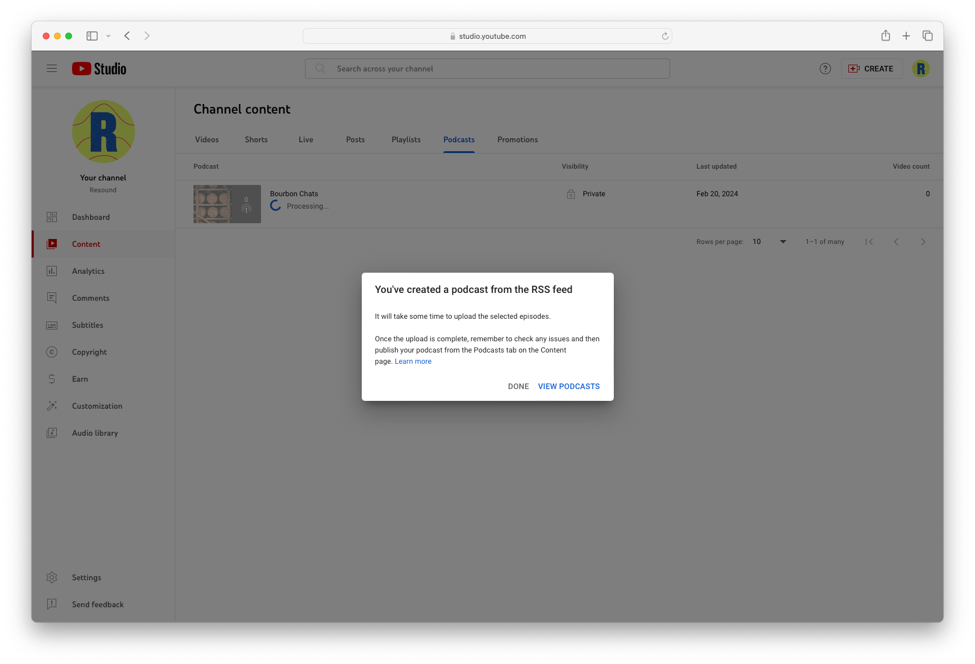975x664 pixels.
Task: Expand the Safari tab group chevron
Action: (x=109, y=36)
